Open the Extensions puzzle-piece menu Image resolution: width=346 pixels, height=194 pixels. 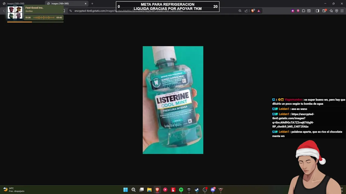click(x=303, y=11)
